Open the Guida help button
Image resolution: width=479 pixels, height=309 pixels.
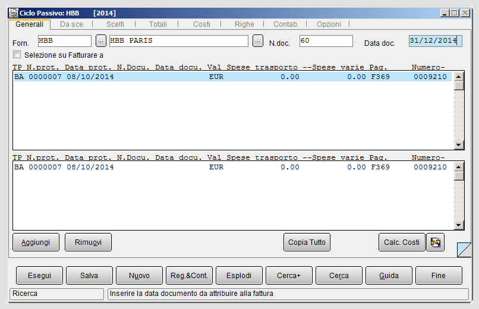[389, 276]
